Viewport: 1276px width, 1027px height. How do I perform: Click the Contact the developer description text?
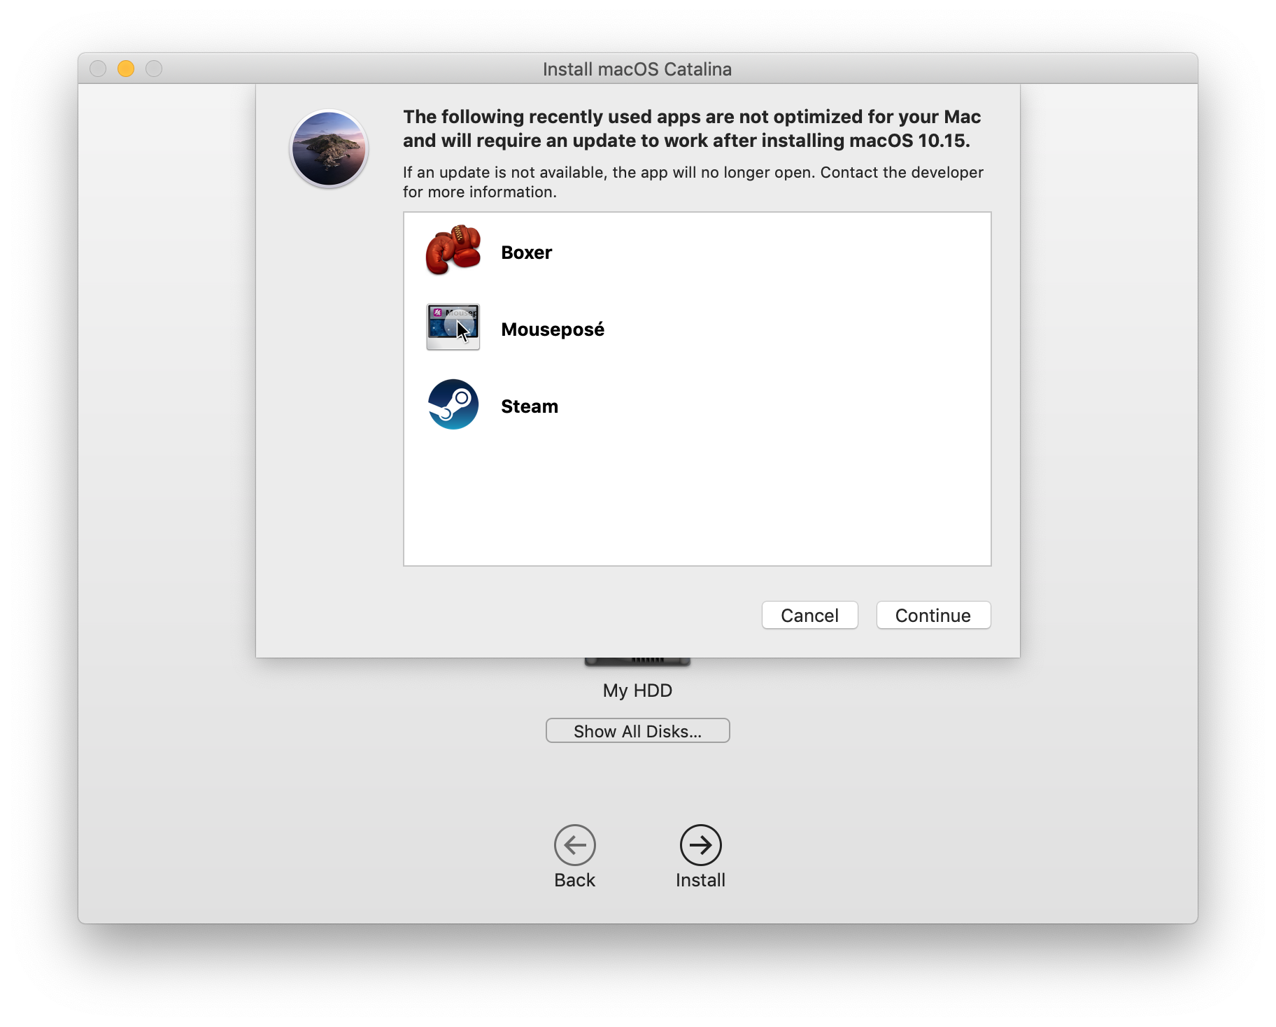coord(693,182)
